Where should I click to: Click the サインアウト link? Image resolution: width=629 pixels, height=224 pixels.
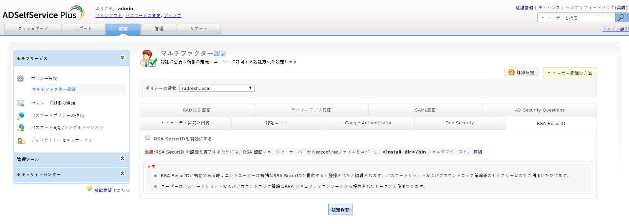pos(109,15)
